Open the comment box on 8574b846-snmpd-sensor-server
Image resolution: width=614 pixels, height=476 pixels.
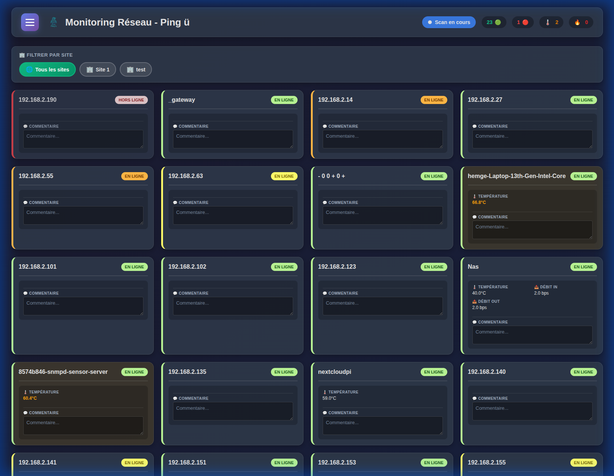(83, 426)
